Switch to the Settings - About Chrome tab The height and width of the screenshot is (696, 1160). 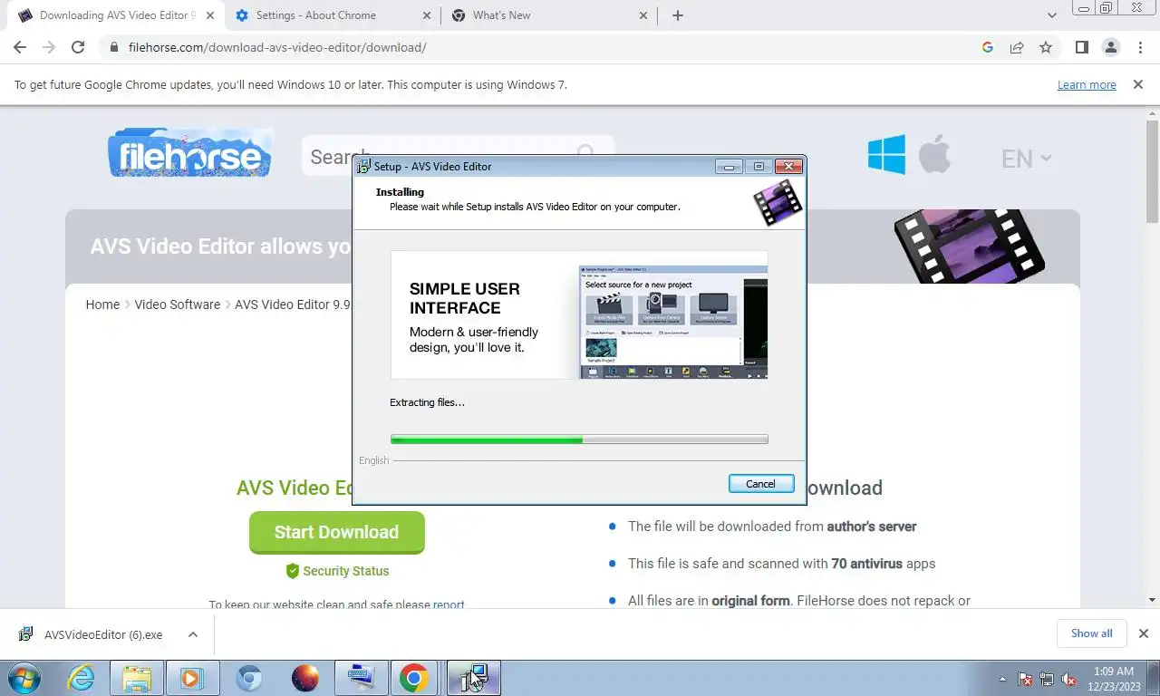333,15
